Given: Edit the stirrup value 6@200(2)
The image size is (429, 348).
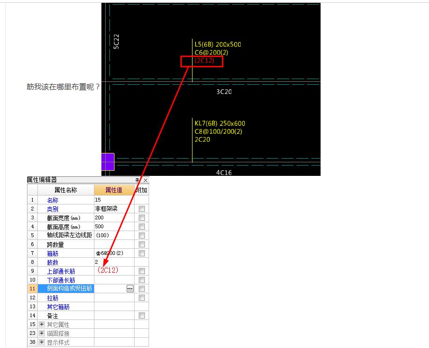Looking at the screenshot, I should [x=114, y=253].
